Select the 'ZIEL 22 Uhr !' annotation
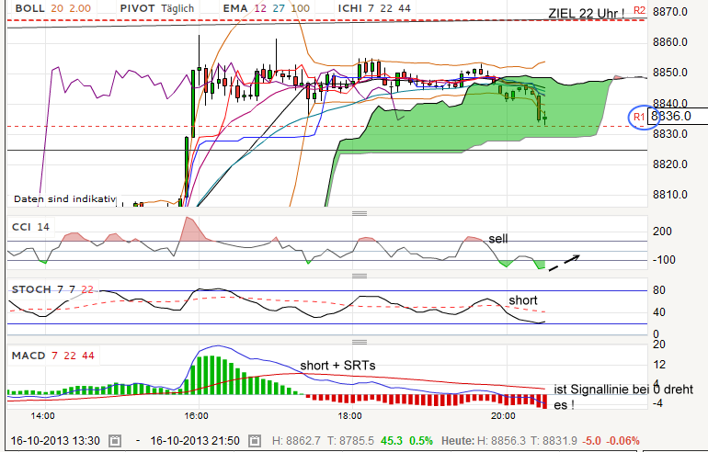Viewport: 708px width, 452px height. pyautogui.click(x=586, y=13)
